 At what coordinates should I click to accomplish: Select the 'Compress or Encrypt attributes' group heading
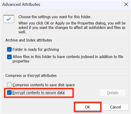[31, 76]
